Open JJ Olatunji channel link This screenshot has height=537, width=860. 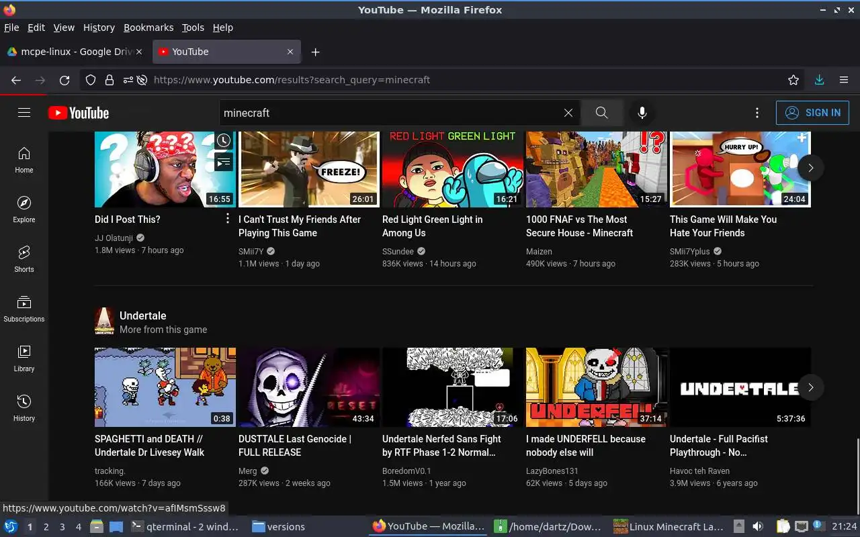click(x=114, y=238)
